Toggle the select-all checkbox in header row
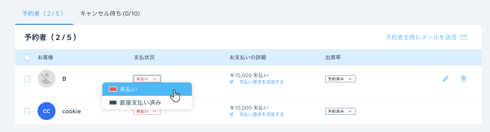The image size is (490, 132). click(27, 57)
